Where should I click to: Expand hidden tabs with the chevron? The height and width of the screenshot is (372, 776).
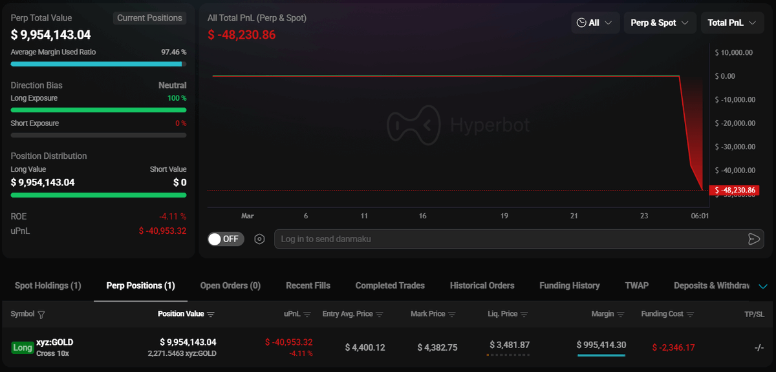click(763, 286)
